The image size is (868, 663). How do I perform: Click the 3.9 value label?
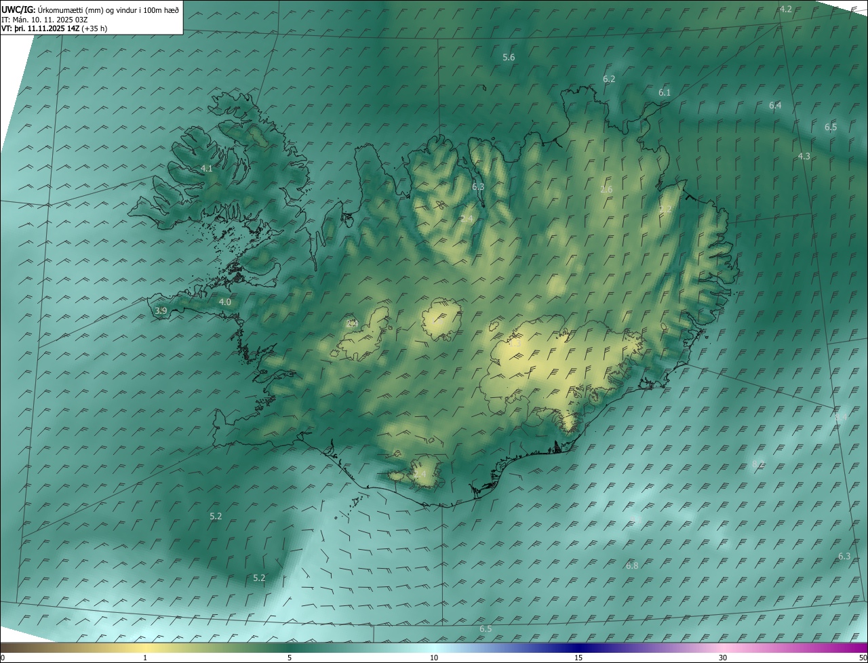coord(161,311)
